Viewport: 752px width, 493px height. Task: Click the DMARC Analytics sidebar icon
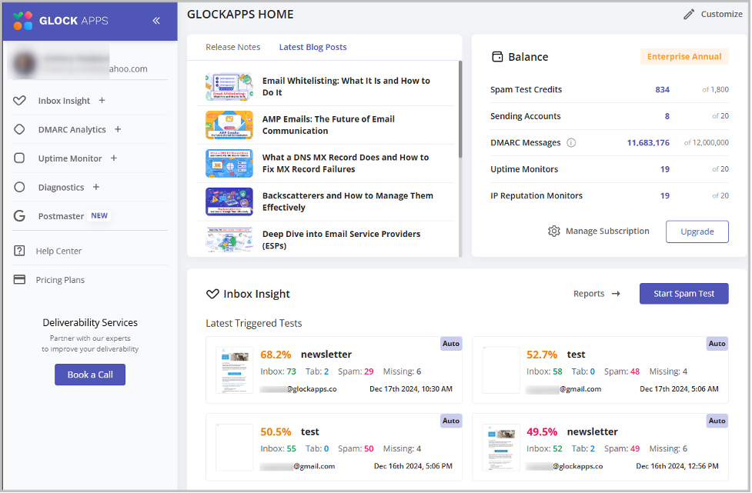[x=20, y=129]
